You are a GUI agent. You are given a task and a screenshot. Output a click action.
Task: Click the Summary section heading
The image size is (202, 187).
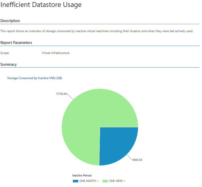[x=8, y=64]
